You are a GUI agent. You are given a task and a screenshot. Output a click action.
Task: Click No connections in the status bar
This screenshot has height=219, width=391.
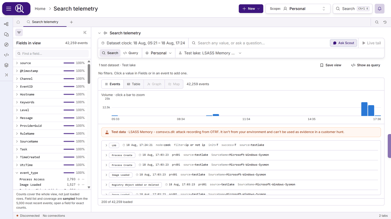(x=54, y=216)
